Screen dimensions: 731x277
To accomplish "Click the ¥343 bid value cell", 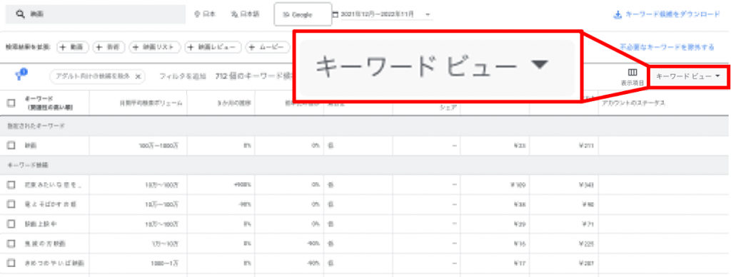I will coord(587,184).
